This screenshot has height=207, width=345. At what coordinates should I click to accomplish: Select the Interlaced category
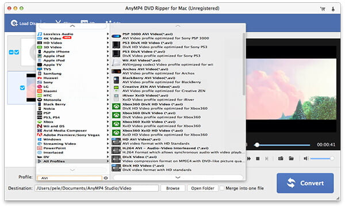click(x=72, y=152)
